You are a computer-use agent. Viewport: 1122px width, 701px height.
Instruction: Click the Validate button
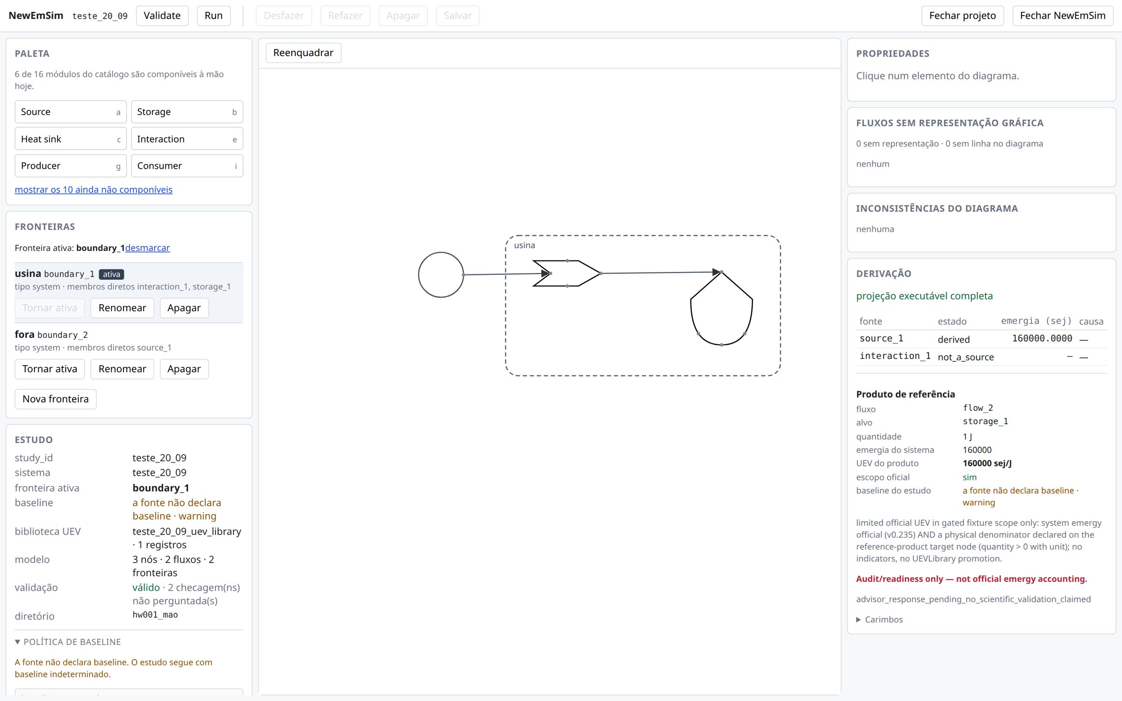point(162,15)
